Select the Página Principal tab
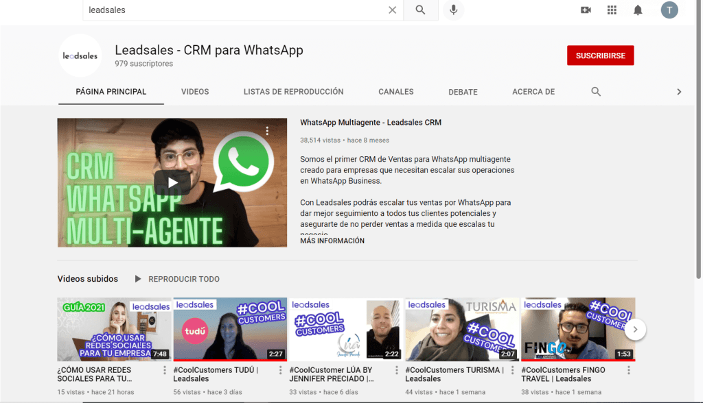 coord(111,92)
